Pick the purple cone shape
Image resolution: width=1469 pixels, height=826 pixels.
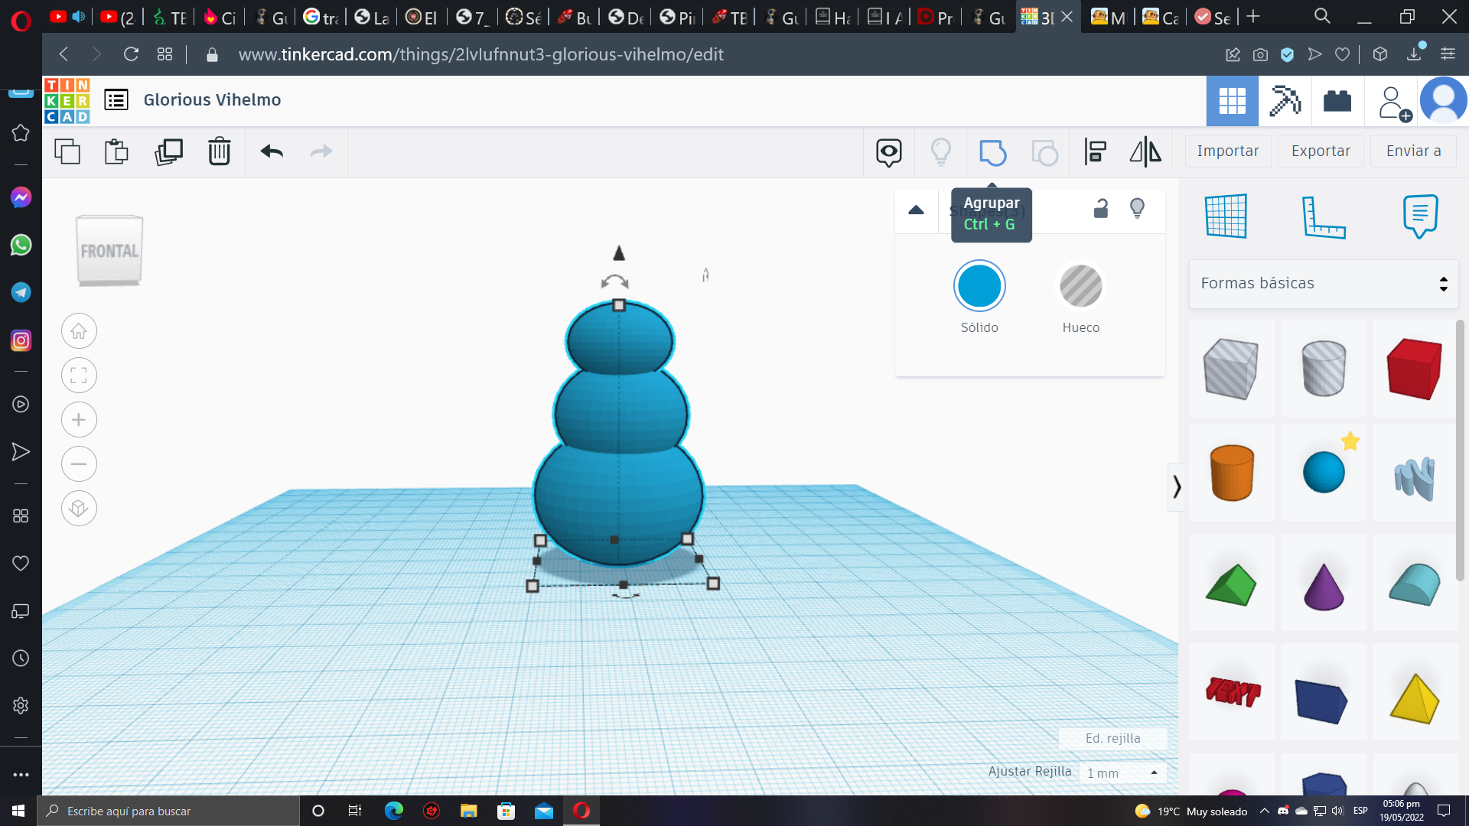[1324, 587]
